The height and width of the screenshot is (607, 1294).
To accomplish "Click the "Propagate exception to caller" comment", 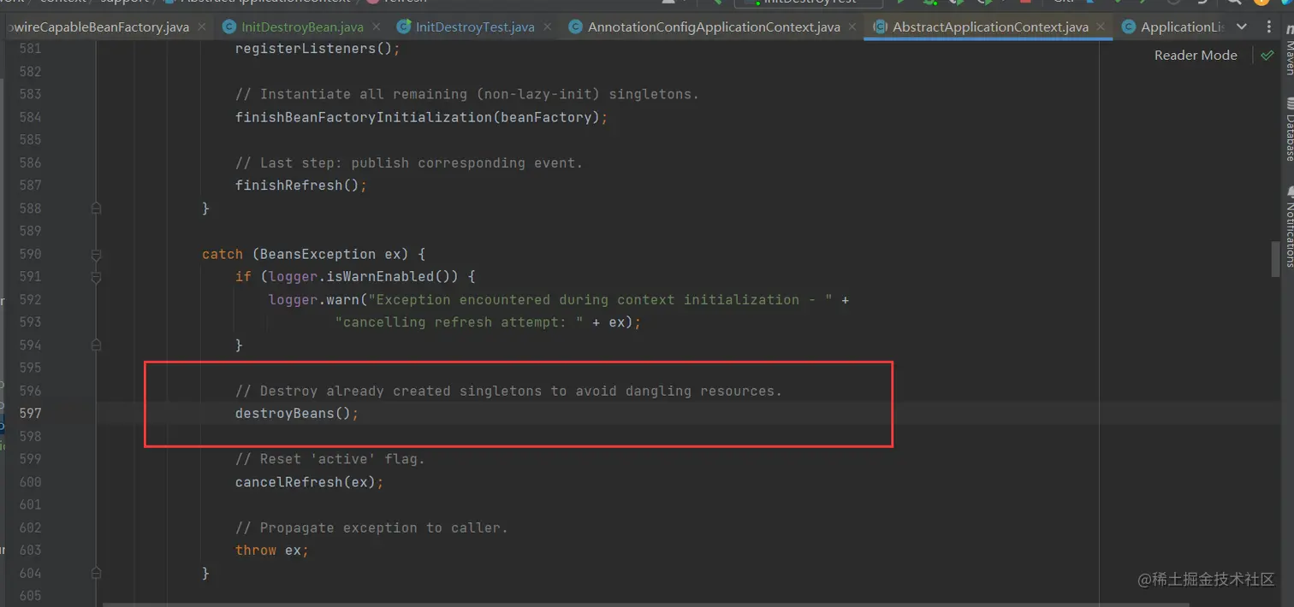I will tap(371, 527).
